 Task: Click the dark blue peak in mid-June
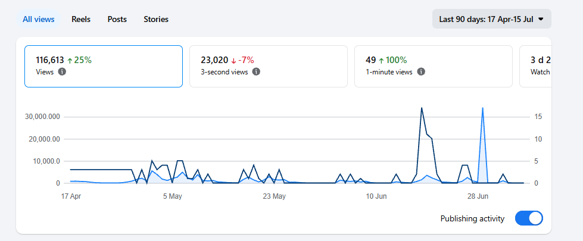tap(421, 108)
